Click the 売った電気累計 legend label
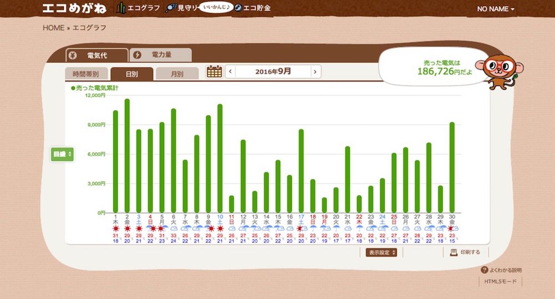555x299 pixels. pos(95,88)
